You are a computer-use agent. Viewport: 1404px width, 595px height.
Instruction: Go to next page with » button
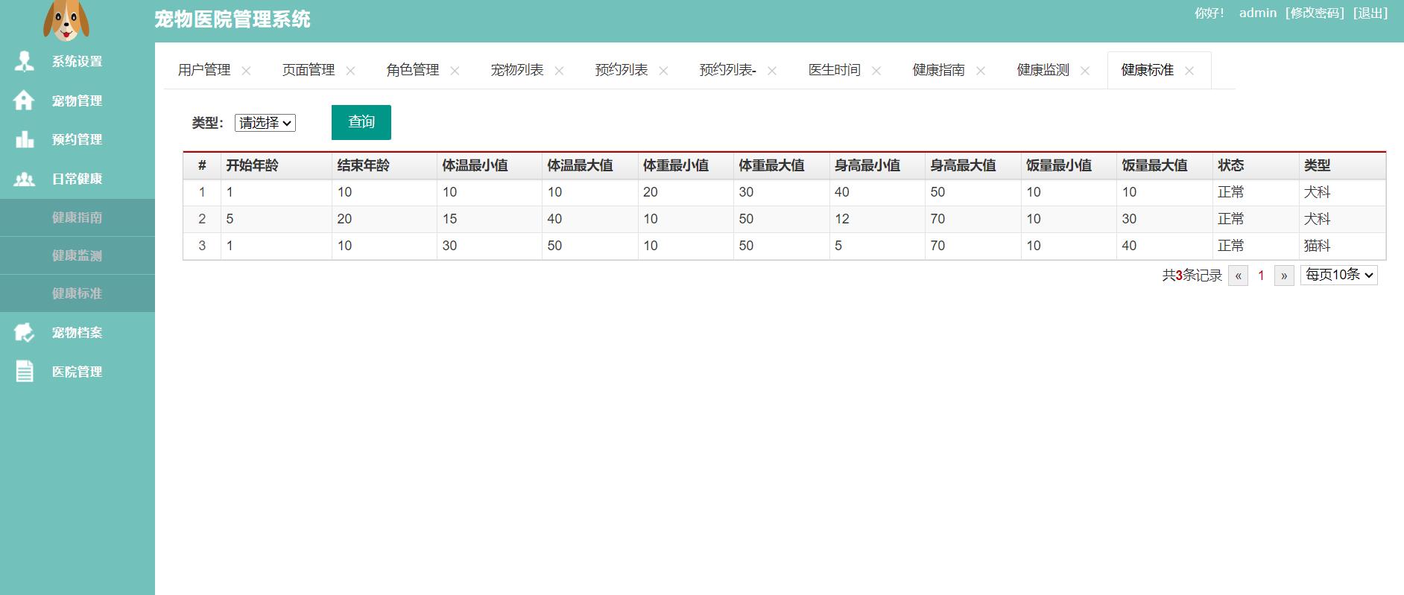[1284, 276]
